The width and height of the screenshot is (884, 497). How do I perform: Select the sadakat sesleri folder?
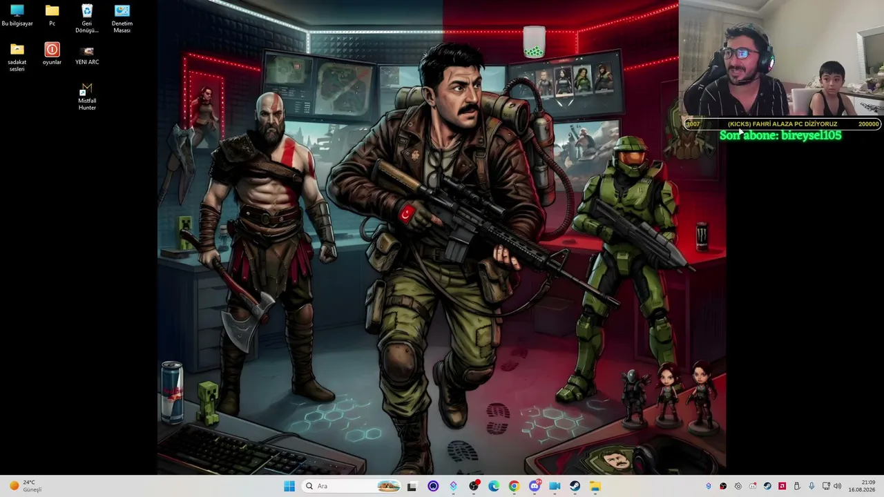point(17,57)
